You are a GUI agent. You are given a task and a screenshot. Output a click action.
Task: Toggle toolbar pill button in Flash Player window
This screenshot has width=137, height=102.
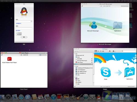click(45, 53)
